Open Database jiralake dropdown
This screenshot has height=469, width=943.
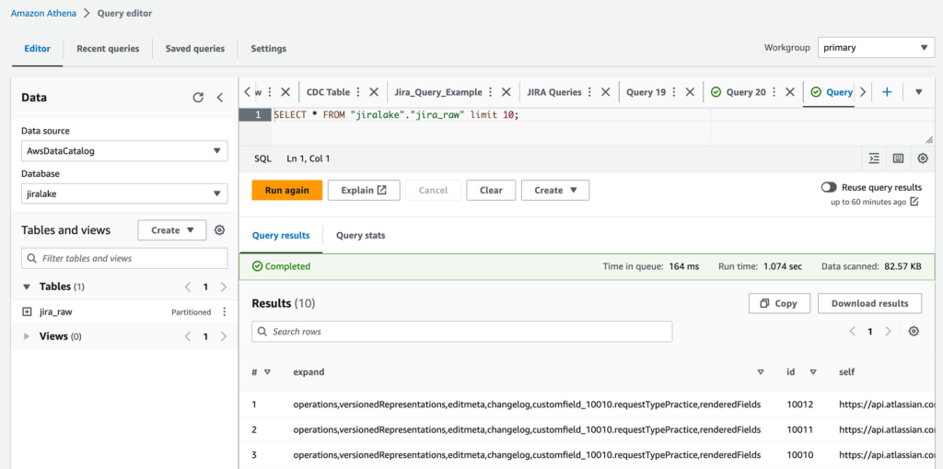pyautogui.click(x=124, y=193)
